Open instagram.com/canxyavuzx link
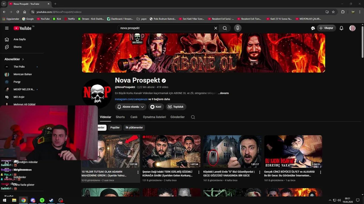Image resolution: width=364 pixels, height=204 pixels. (x=131, y=99)
